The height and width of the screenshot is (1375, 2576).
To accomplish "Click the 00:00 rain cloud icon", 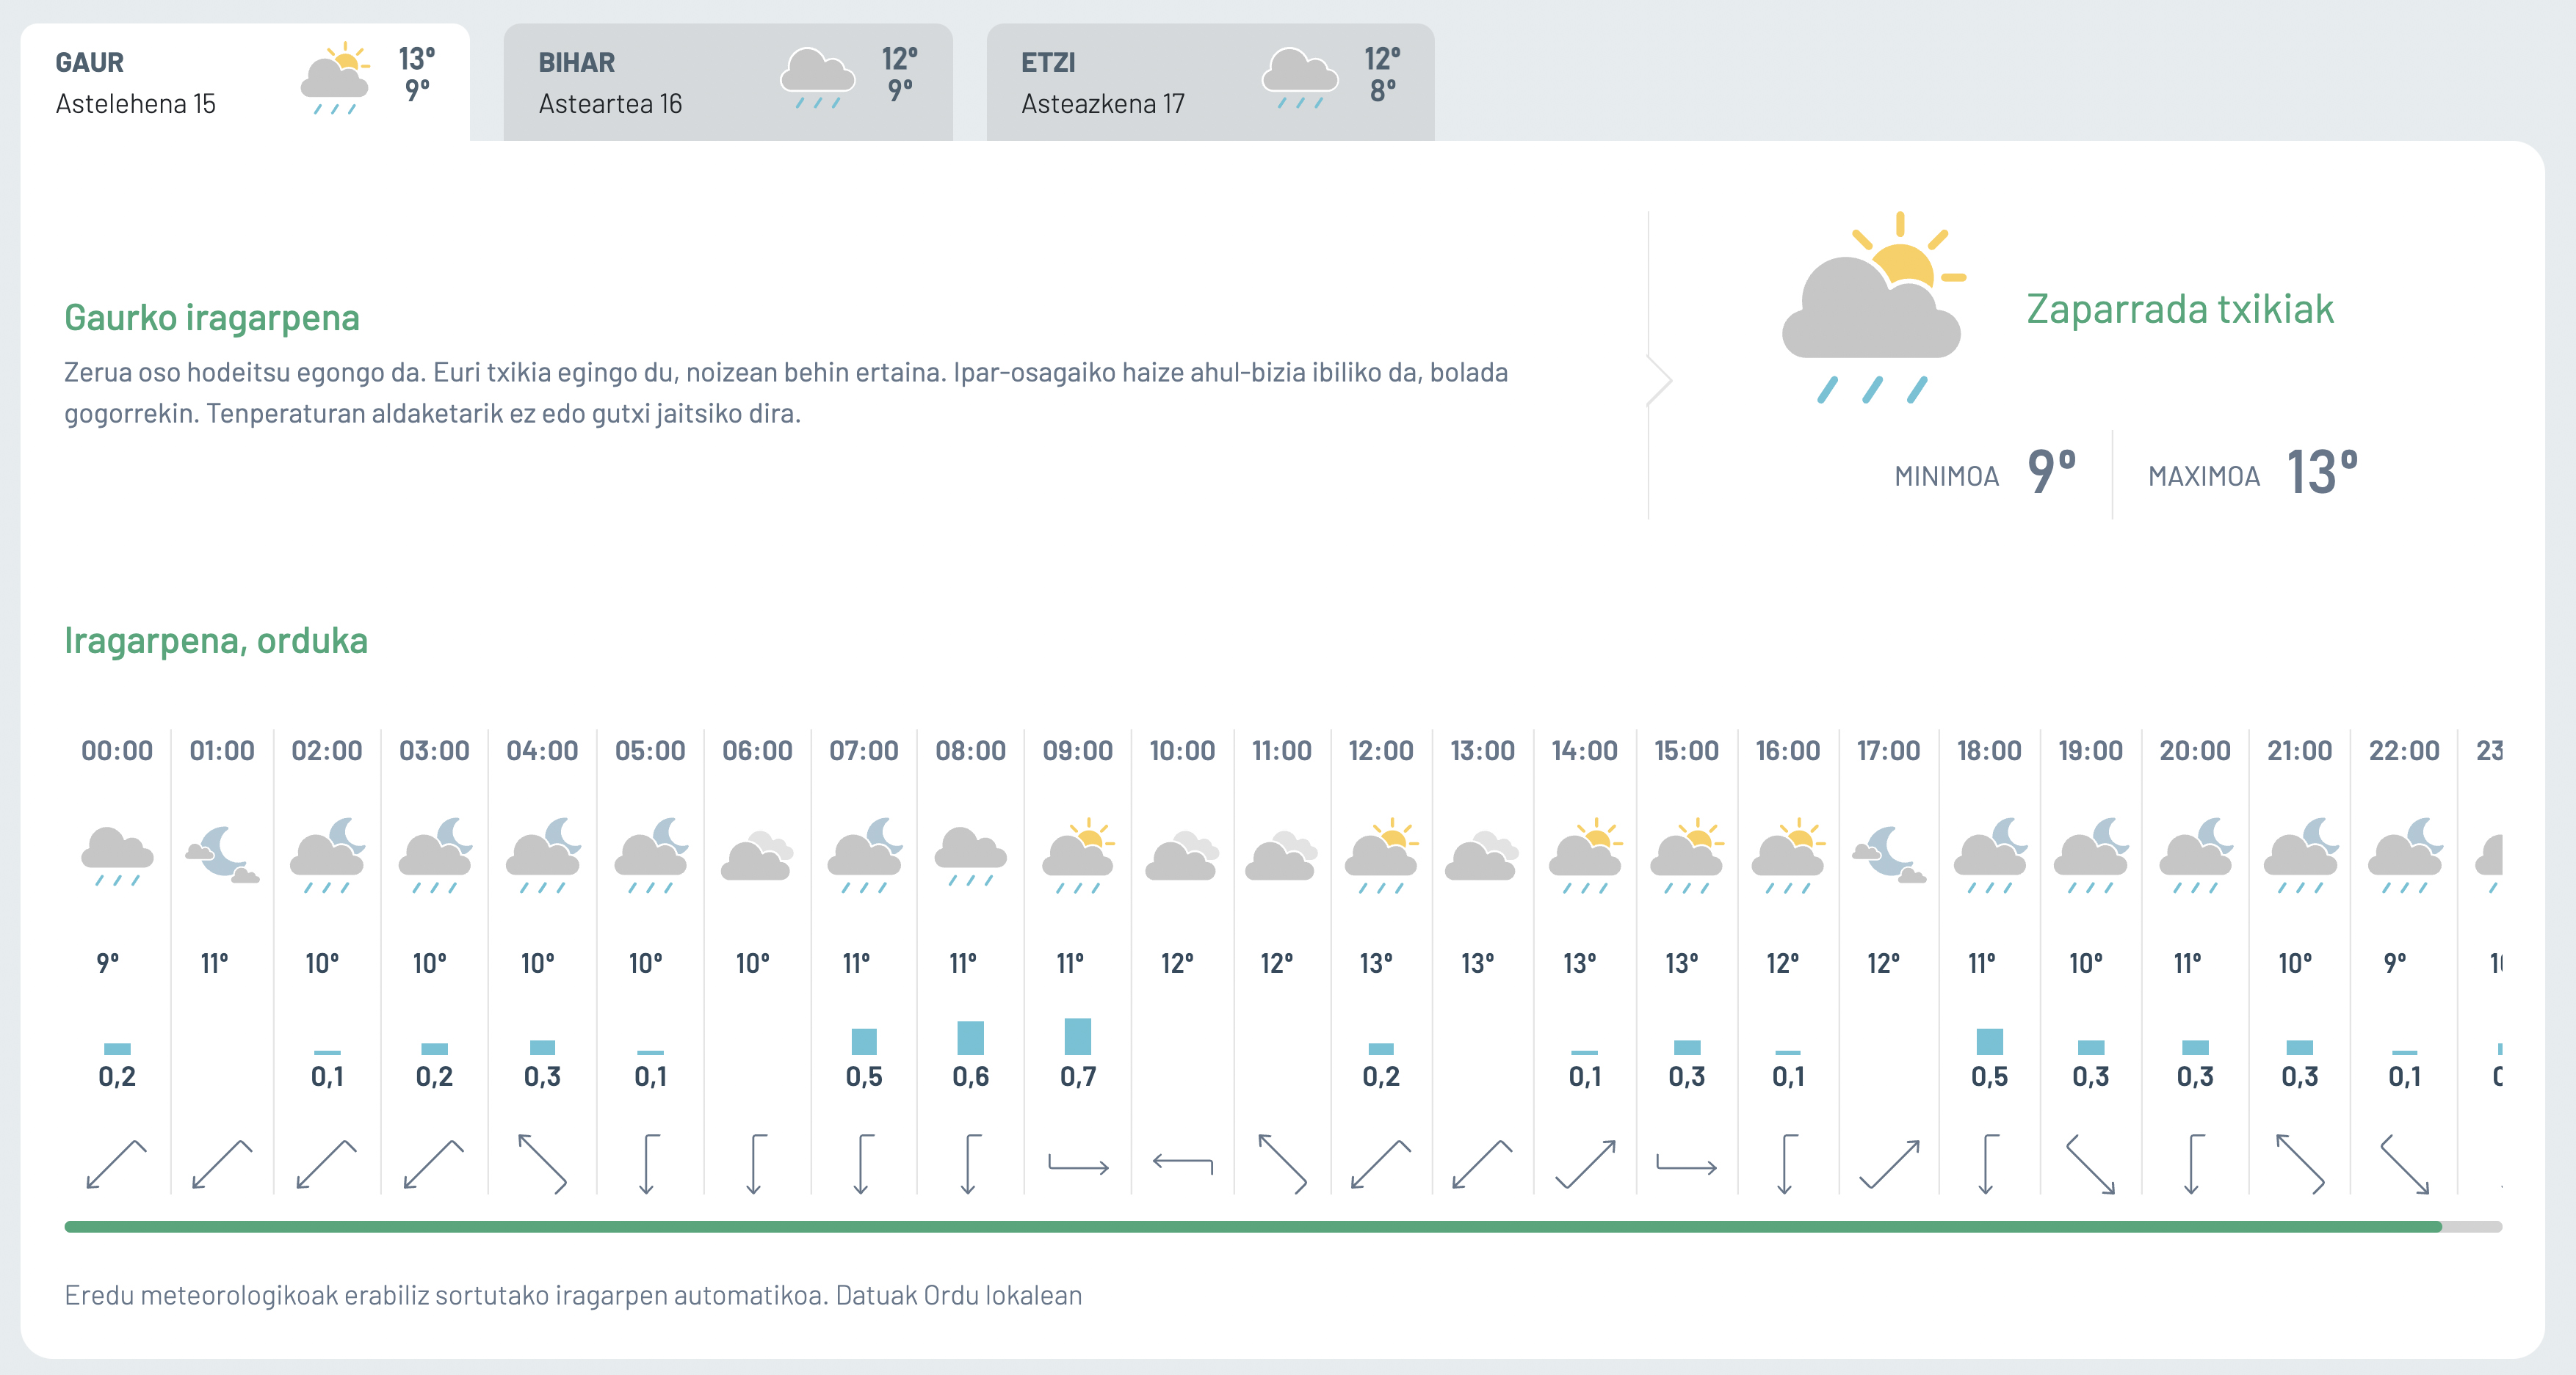I will click(117, 856).
